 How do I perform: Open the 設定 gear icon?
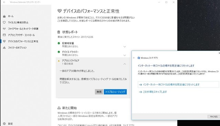(4, 124)
